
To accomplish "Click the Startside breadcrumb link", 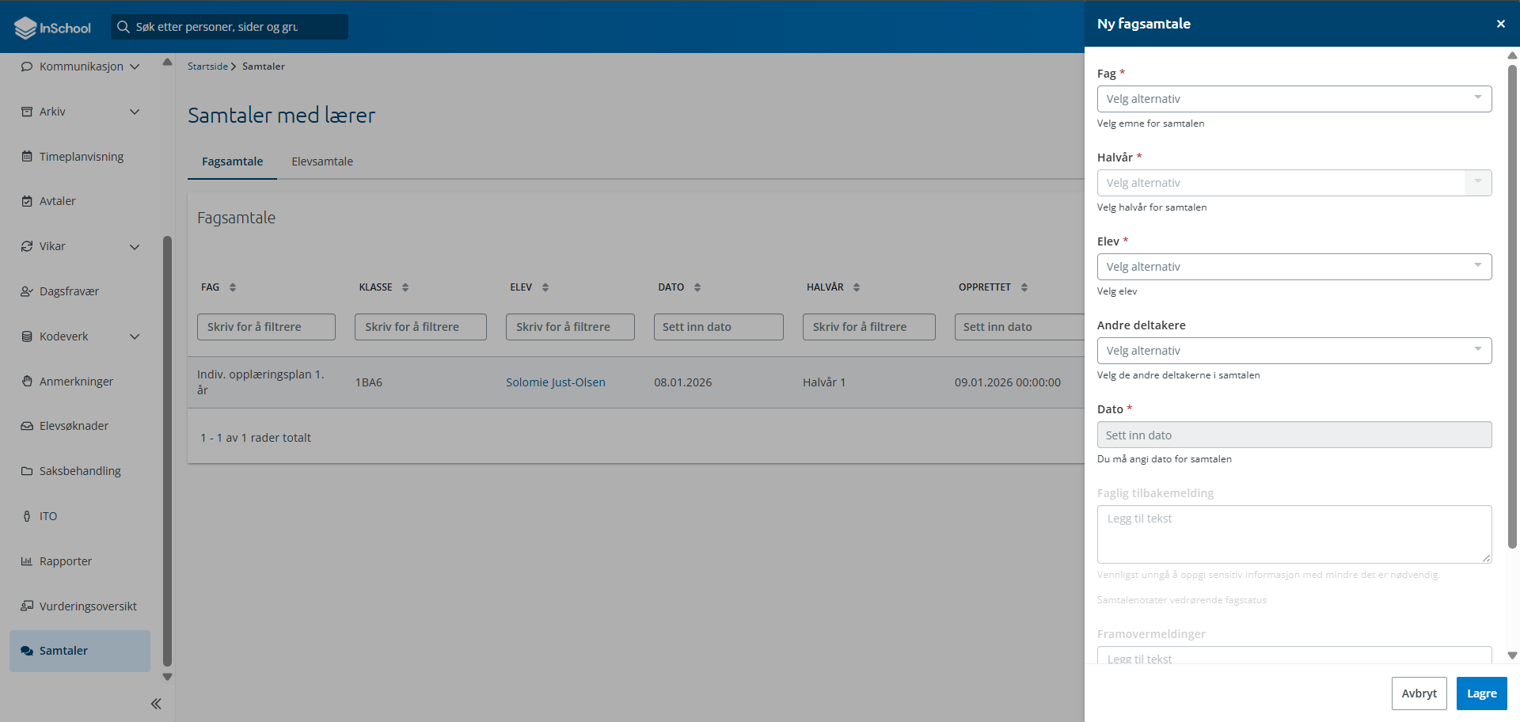I will [207, 66].
